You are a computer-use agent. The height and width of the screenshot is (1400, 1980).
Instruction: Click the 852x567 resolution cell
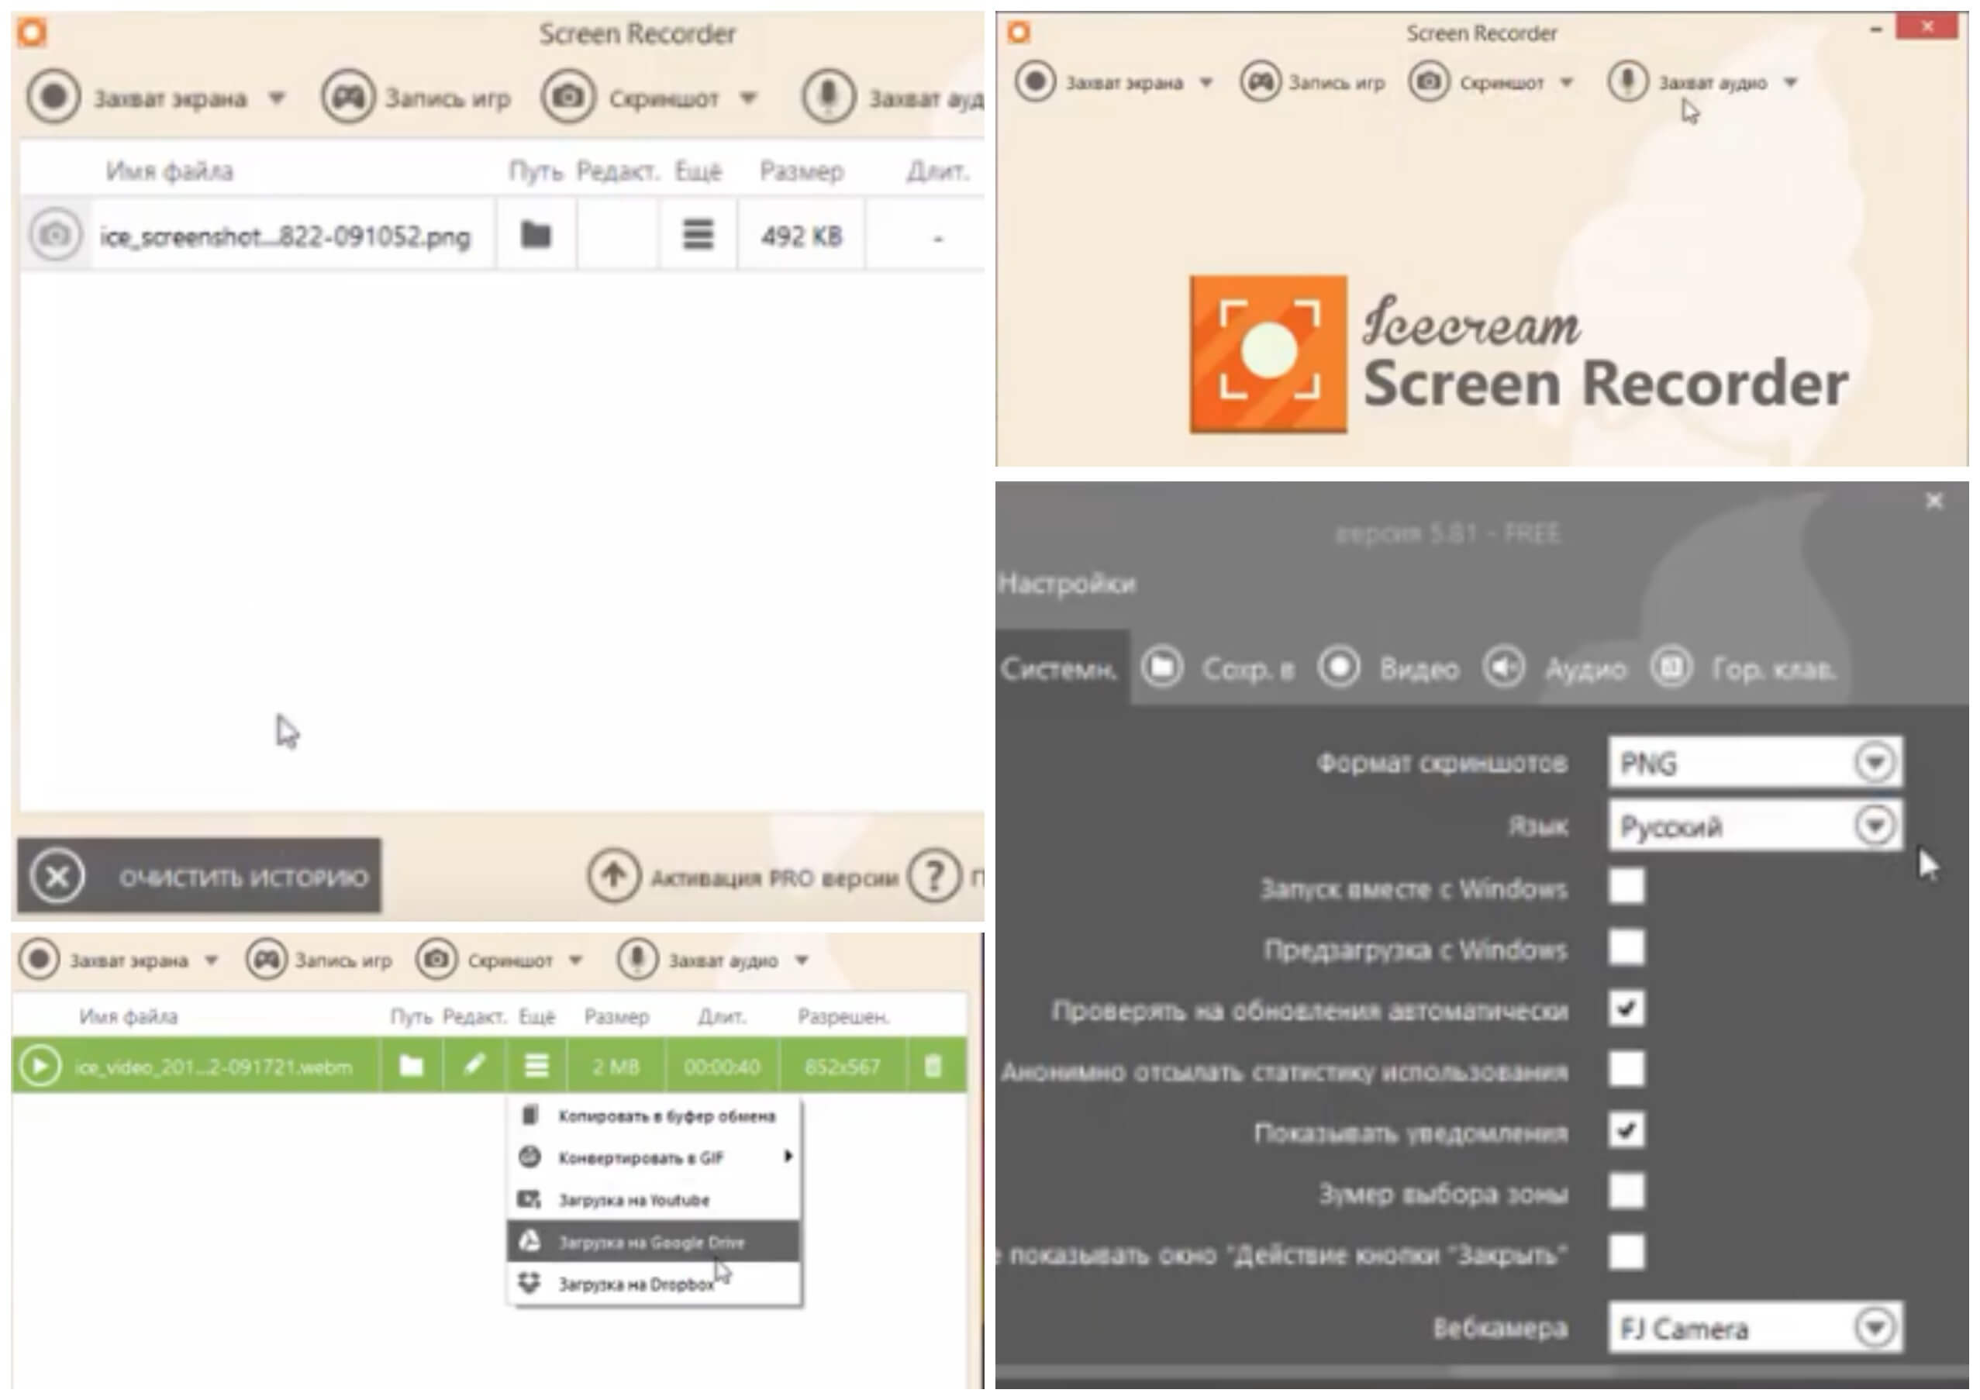[842, 1067]
